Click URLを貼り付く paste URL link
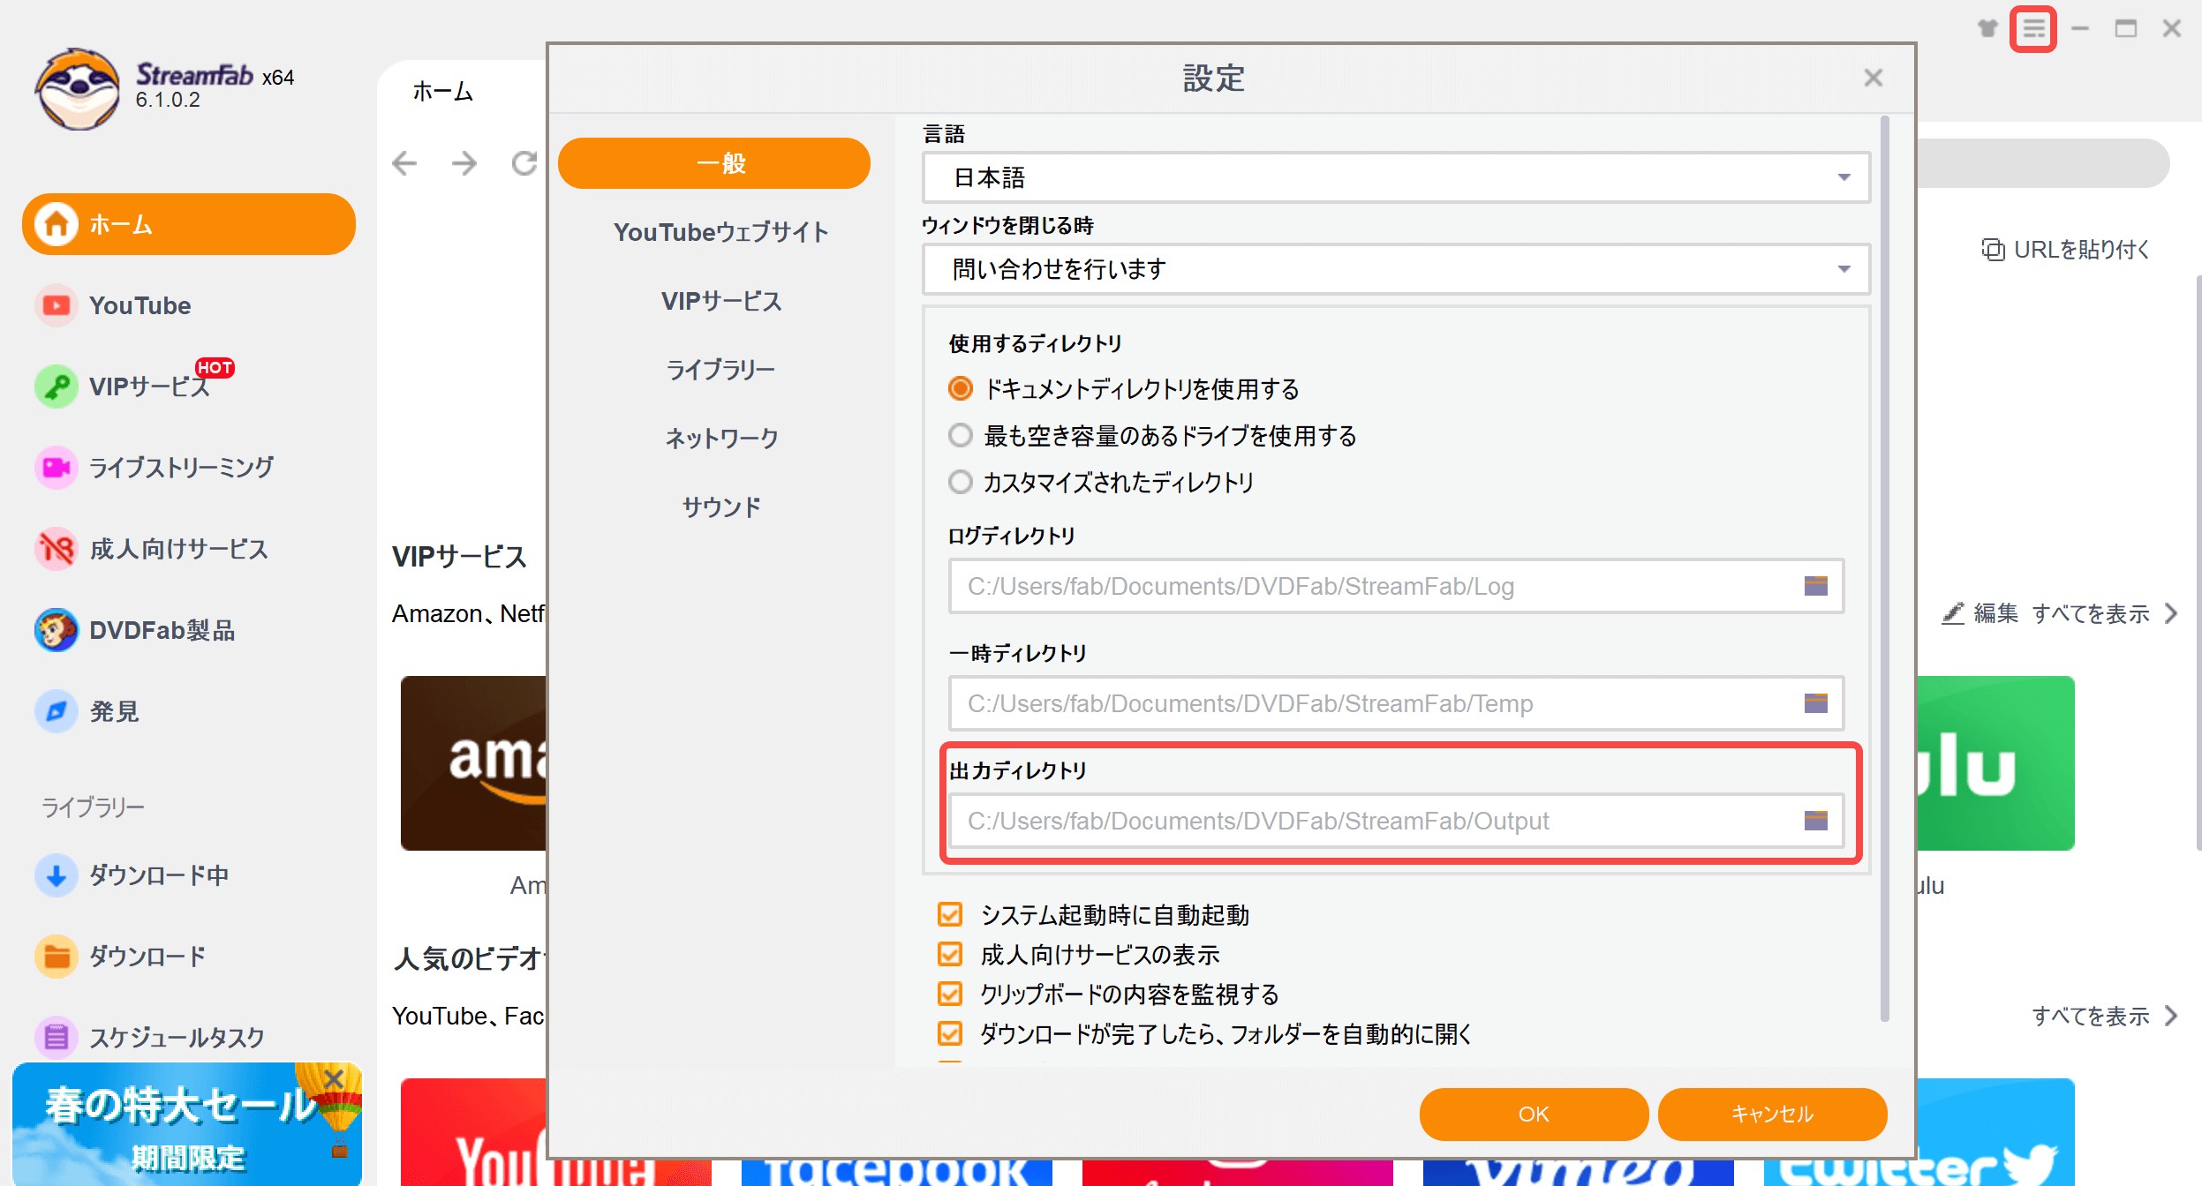Viewport: 2202px width, 1186px height. click(2065, 250)
